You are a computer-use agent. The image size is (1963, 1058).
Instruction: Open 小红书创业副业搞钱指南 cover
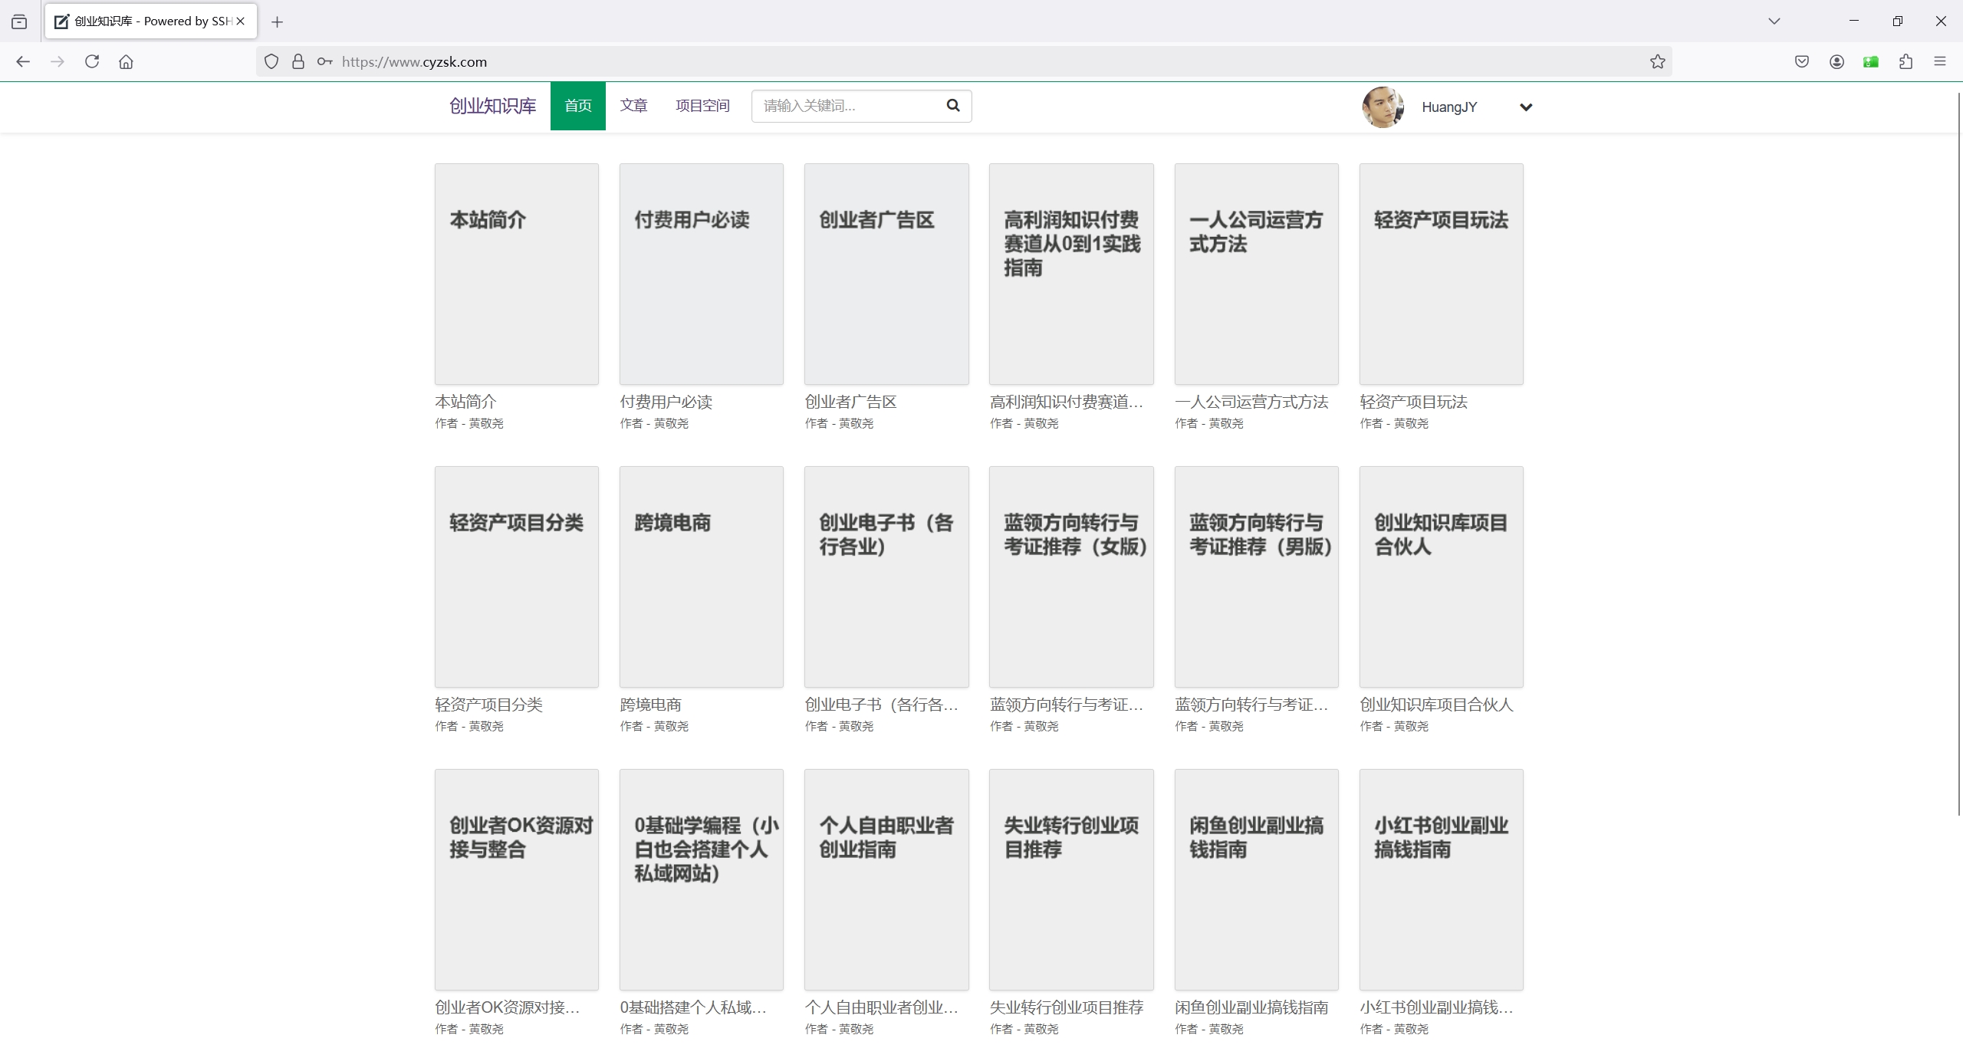click(x=1442, y=879)
